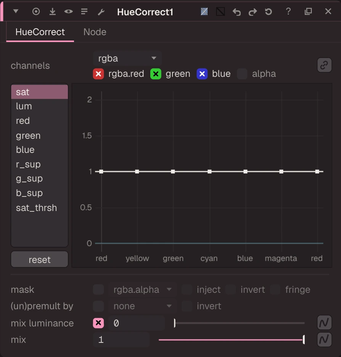Uncheck the rgba.red channel checkbox
Viewport: 341px width, 357px height.
[98, 74]
